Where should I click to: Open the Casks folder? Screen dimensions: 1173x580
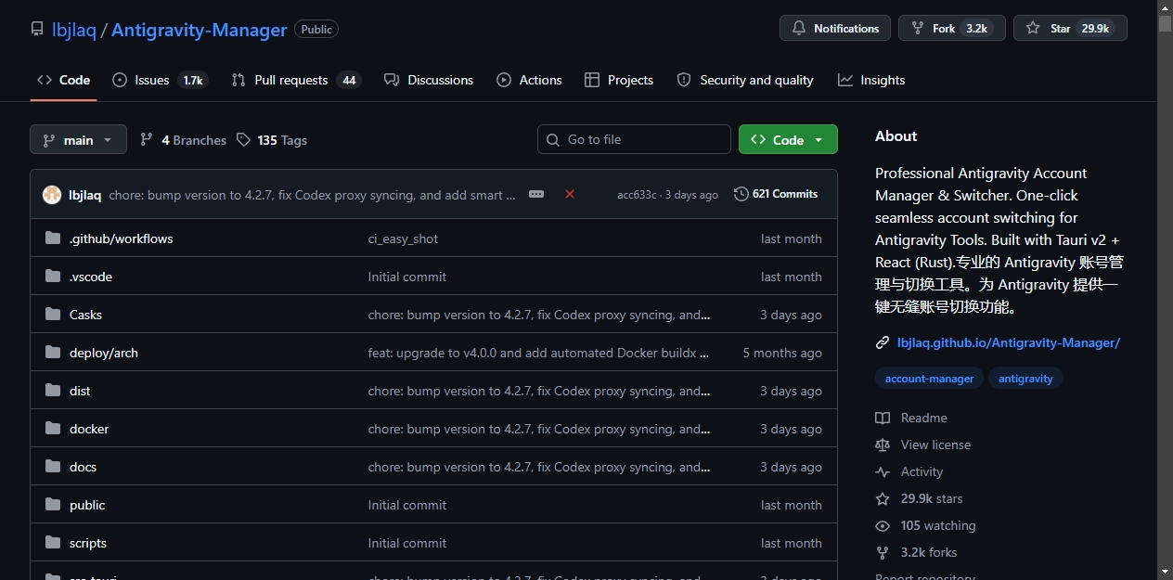coord(85,315)
